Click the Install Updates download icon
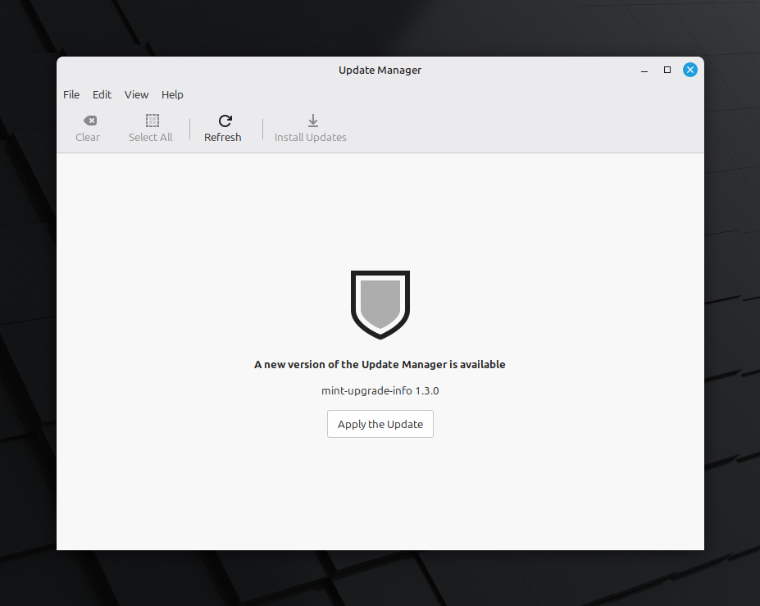The width and height of the screenshot is (760, 606). point(312,121)
